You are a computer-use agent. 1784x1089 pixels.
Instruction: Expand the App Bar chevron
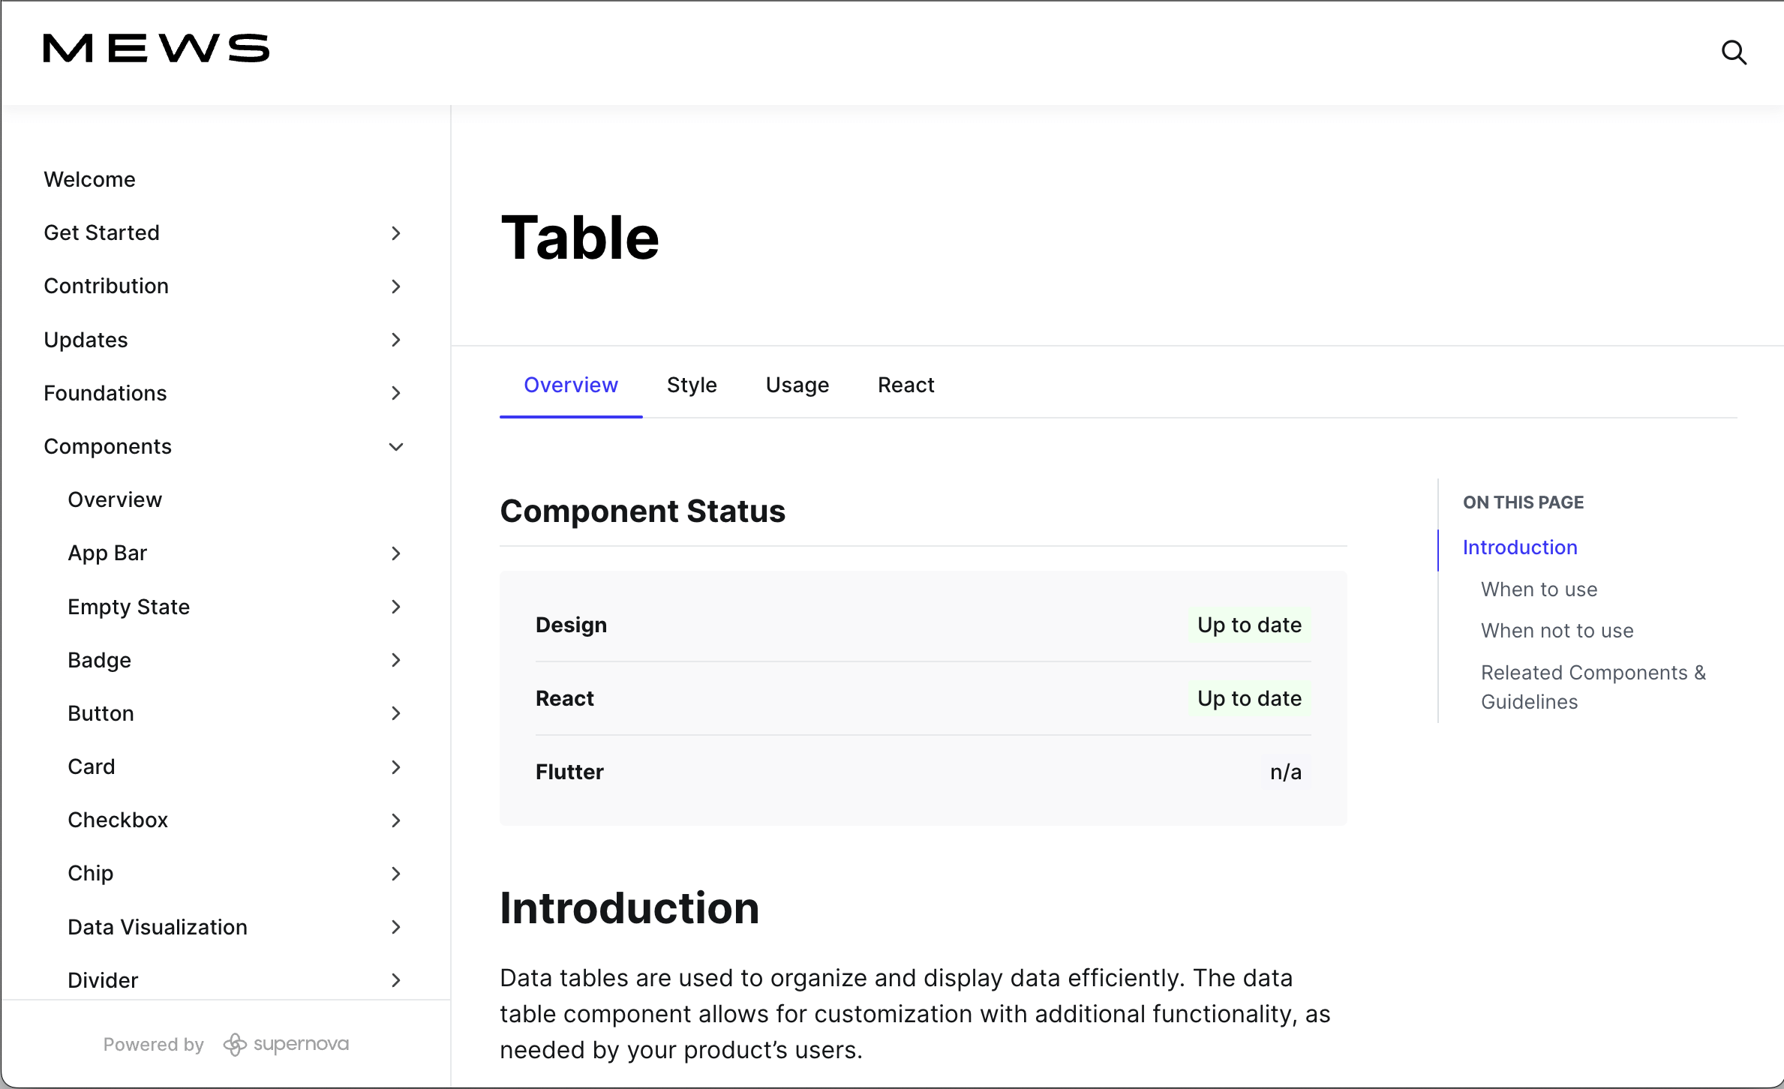[396, 553]
